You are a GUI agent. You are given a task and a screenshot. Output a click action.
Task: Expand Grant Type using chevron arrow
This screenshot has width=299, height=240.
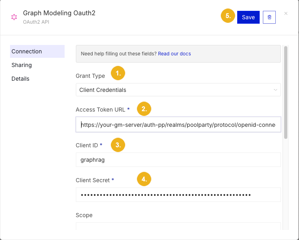(275, 90)
